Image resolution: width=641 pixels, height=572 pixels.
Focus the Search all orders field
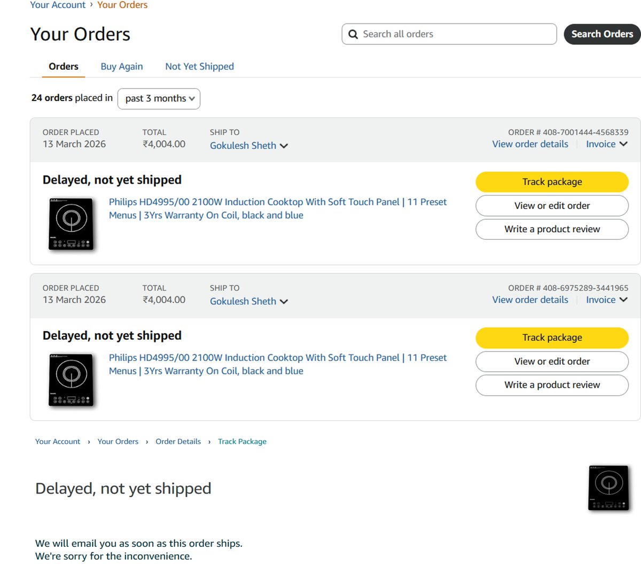tap(449, 34)
